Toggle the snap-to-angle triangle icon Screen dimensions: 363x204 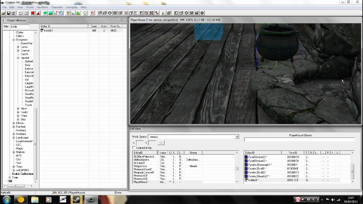coord(38,13)
